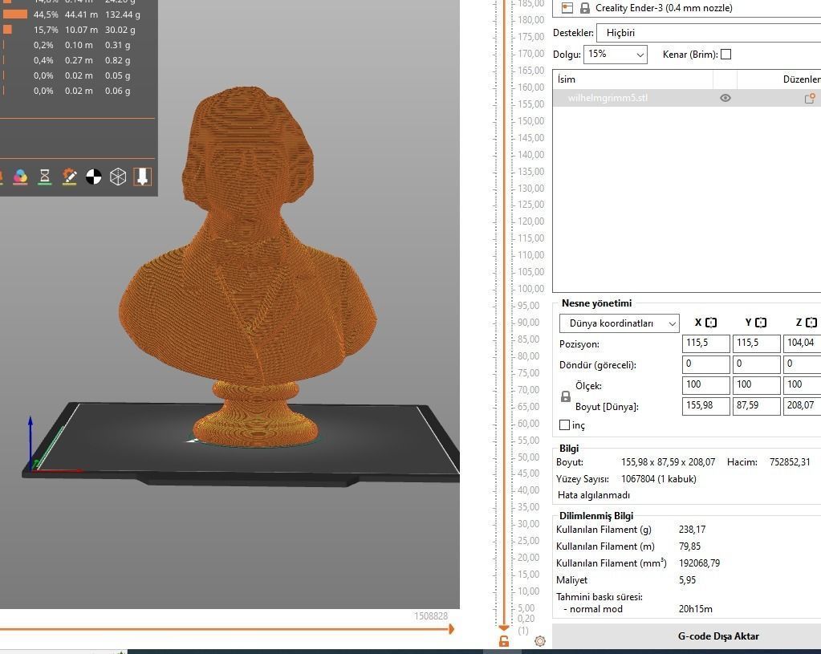821x654 pixels.
Task: Click the hourglass layer time icon
Action: point(45,177)
